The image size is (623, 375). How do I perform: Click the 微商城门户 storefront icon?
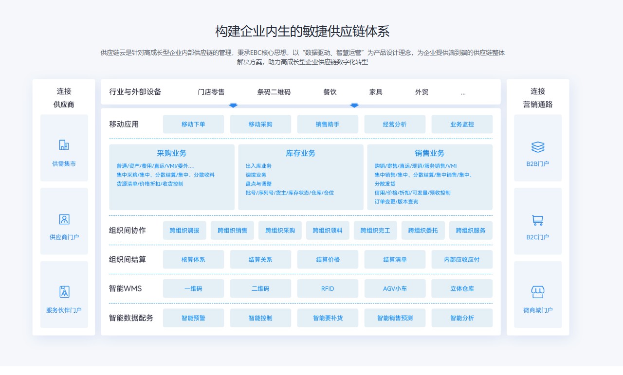538,292
